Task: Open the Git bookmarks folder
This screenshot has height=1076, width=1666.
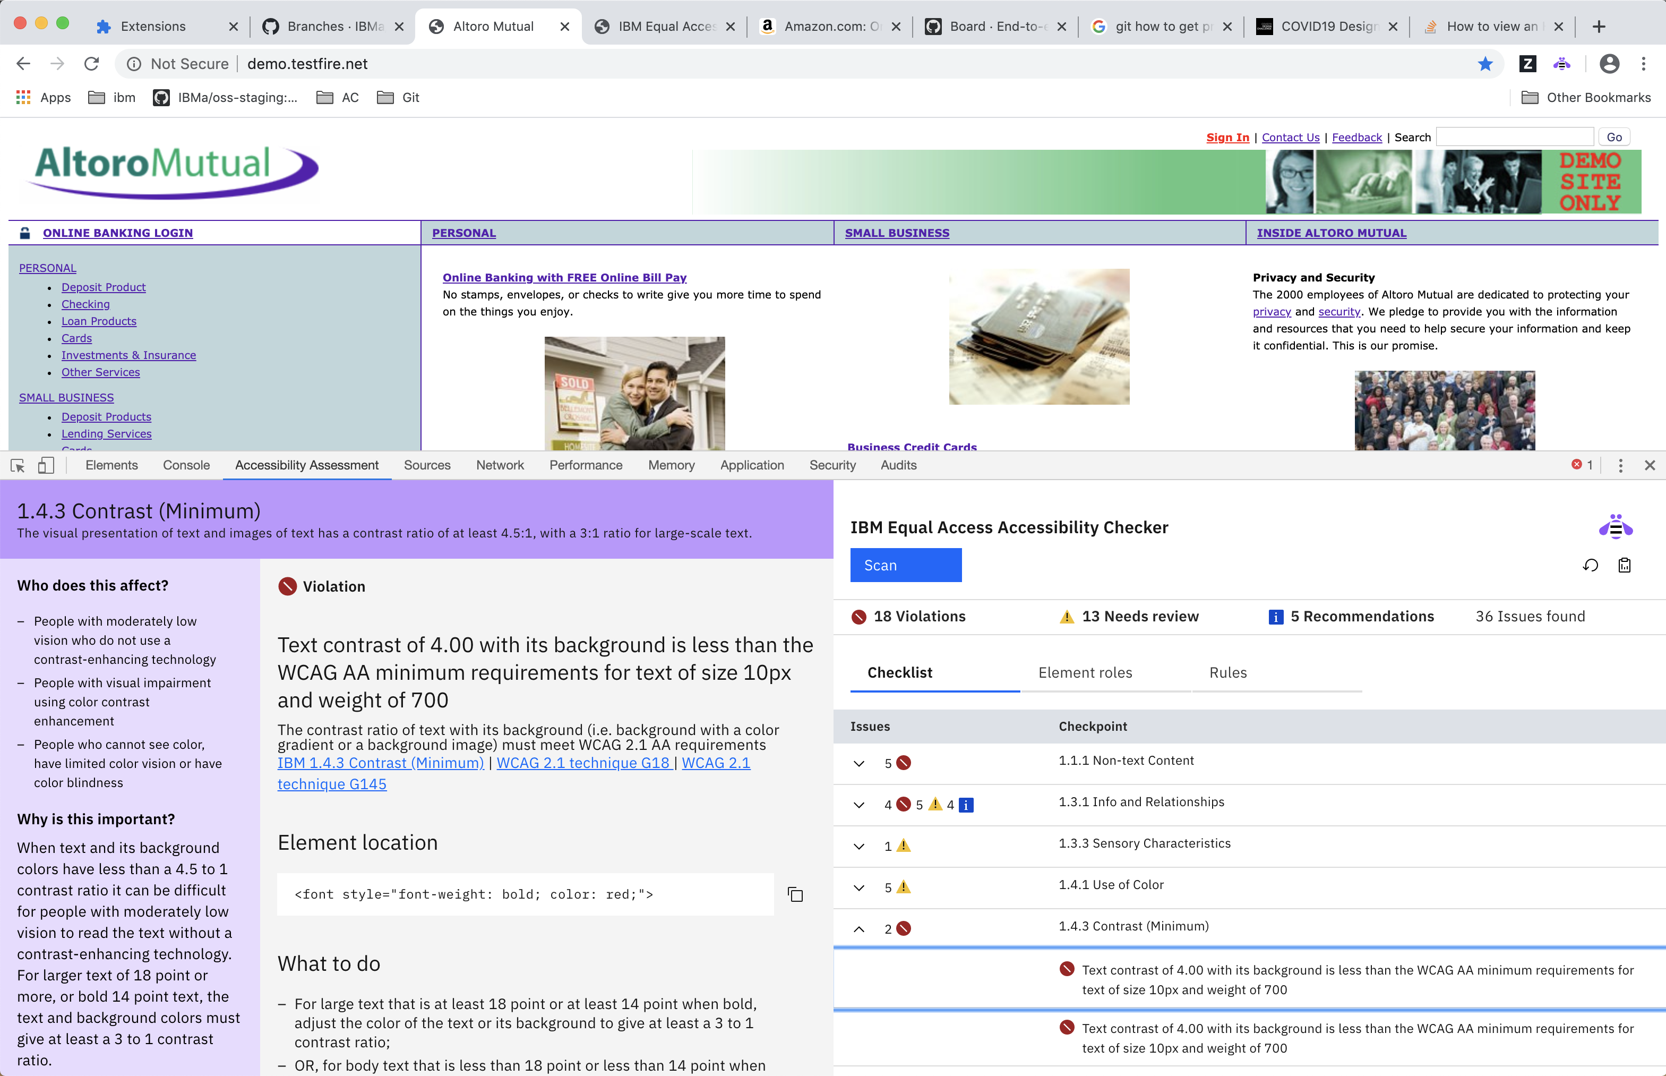Action: pyautogui.click(x=398, y=97)
